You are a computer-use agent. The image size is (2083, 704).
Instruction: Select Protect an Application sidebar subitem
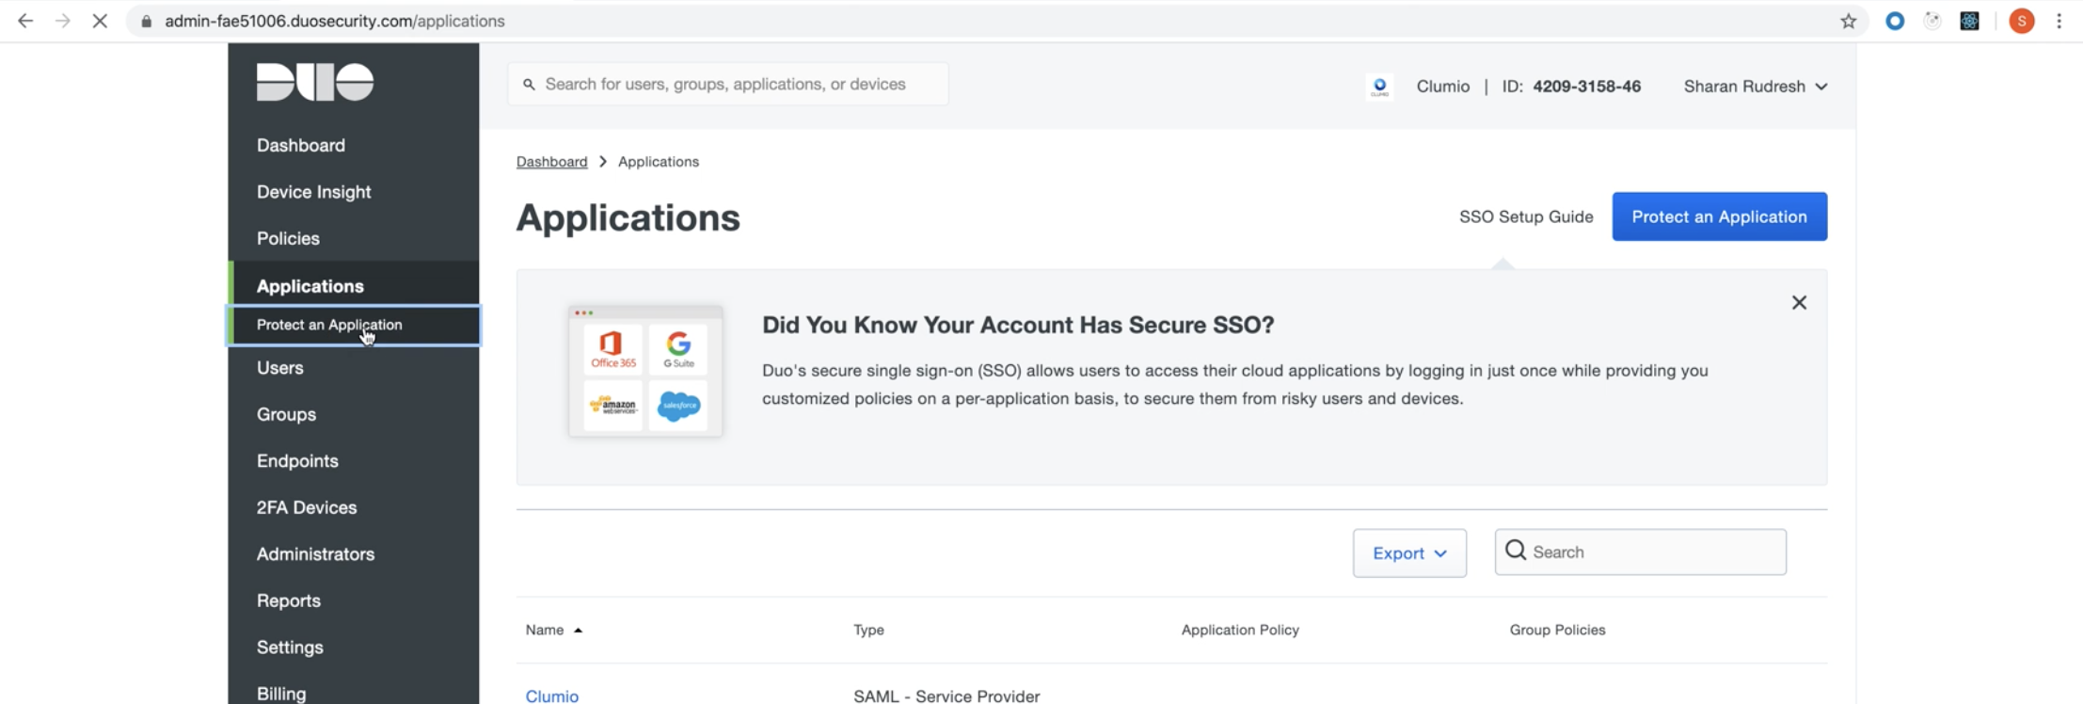[329, 325]
